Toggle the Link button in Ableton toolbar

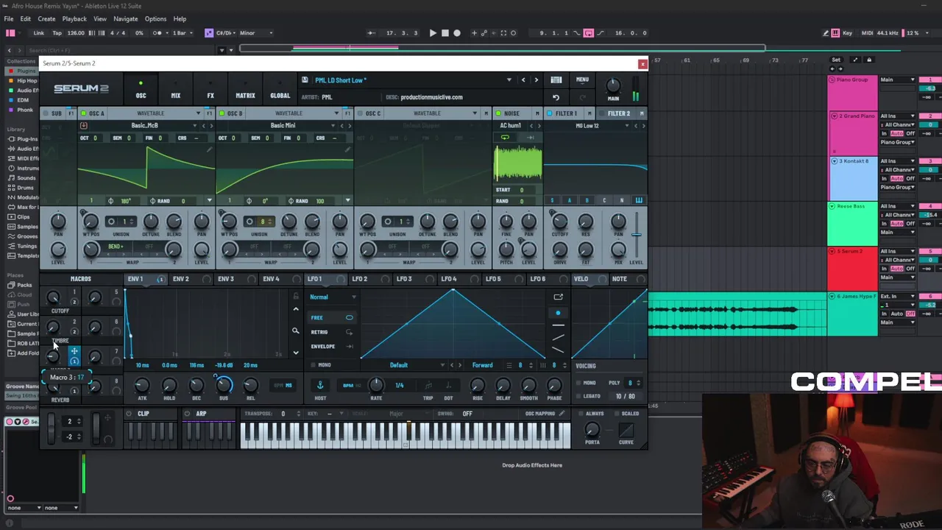(38, 32)
